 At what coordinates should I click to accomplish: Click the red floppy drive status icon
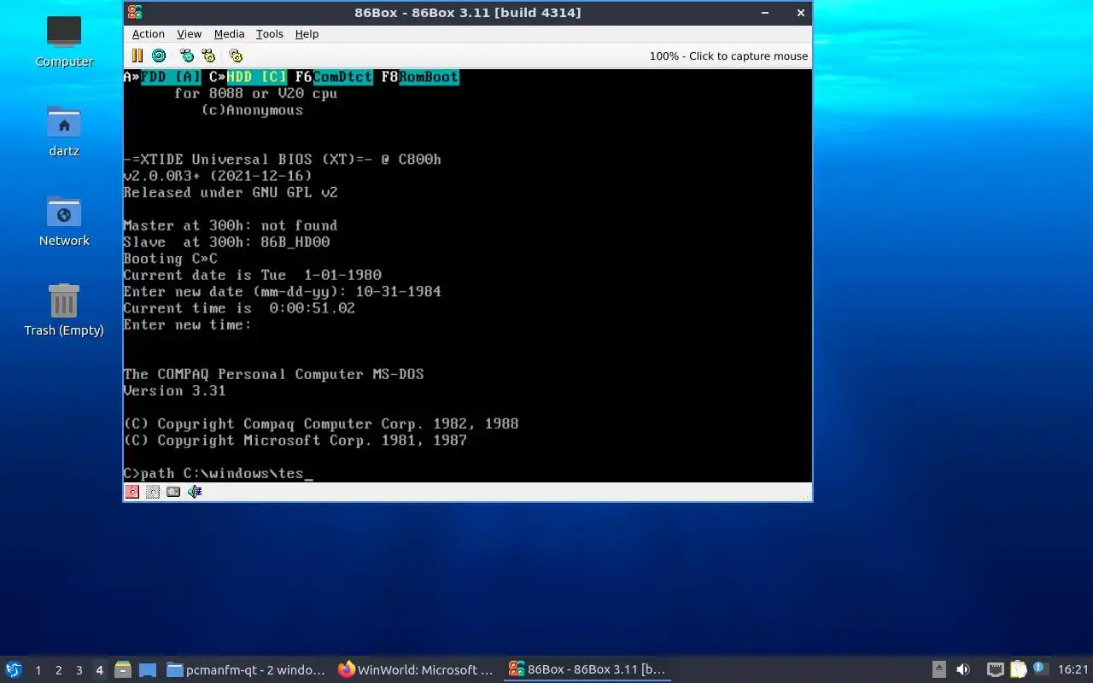[132, 492]
